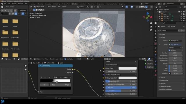This screenshot has width=186, height=104.
Task: Open the outliner filter dropdown
Action: coord(181,7)
